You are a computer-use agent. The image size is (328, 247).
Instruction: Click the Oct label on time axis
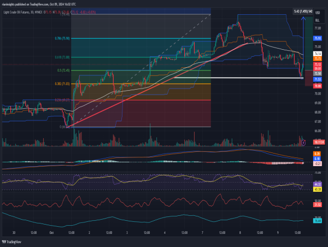[52, 233]
